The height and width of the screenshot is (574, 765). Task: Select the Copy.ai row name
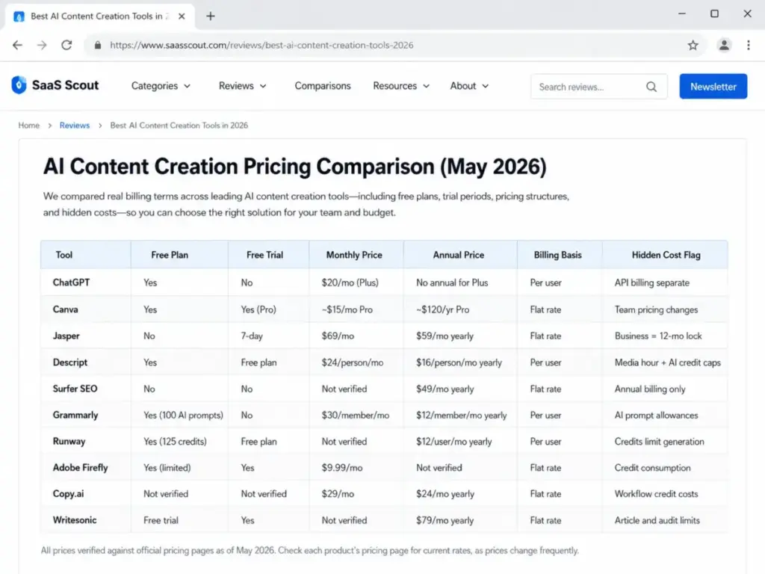coord(68,494)
